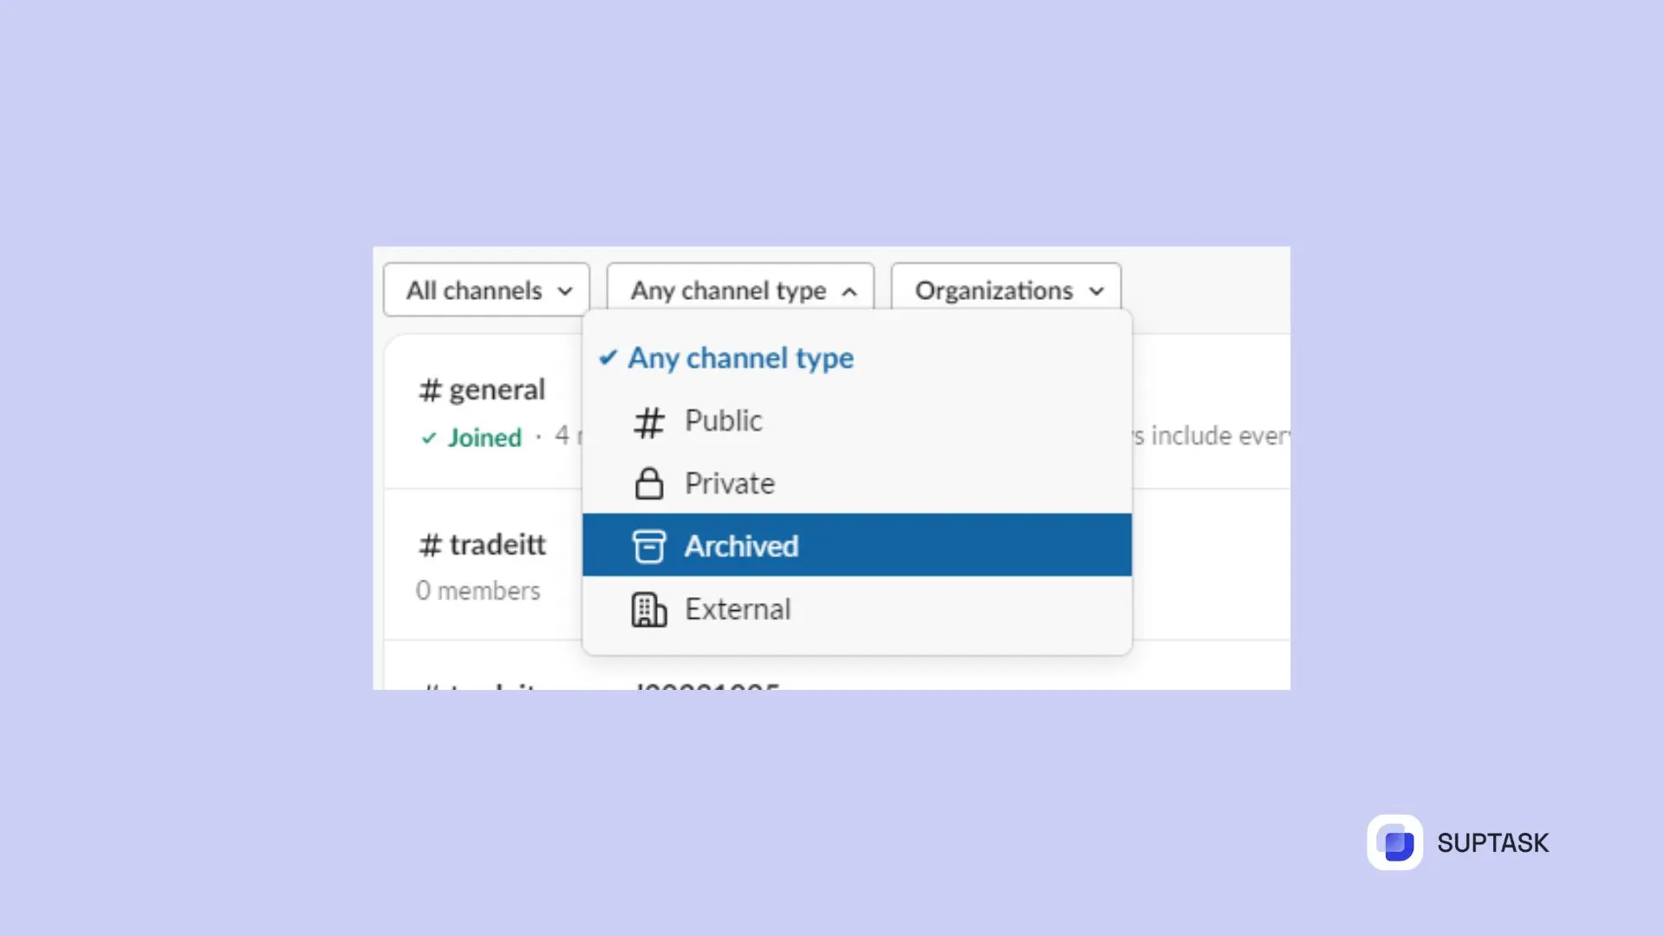Open the tradeitt channel name
This screenshot has height=936, width=1664.
(x=497, y=544)
